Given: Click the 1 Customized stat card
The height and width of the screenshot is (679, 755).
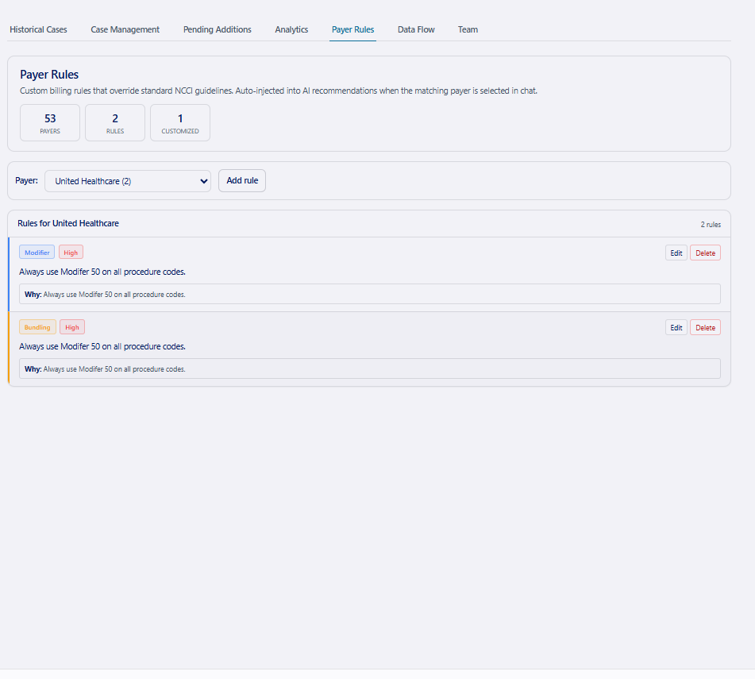Looking at the screenshot, I should [180, 123].
